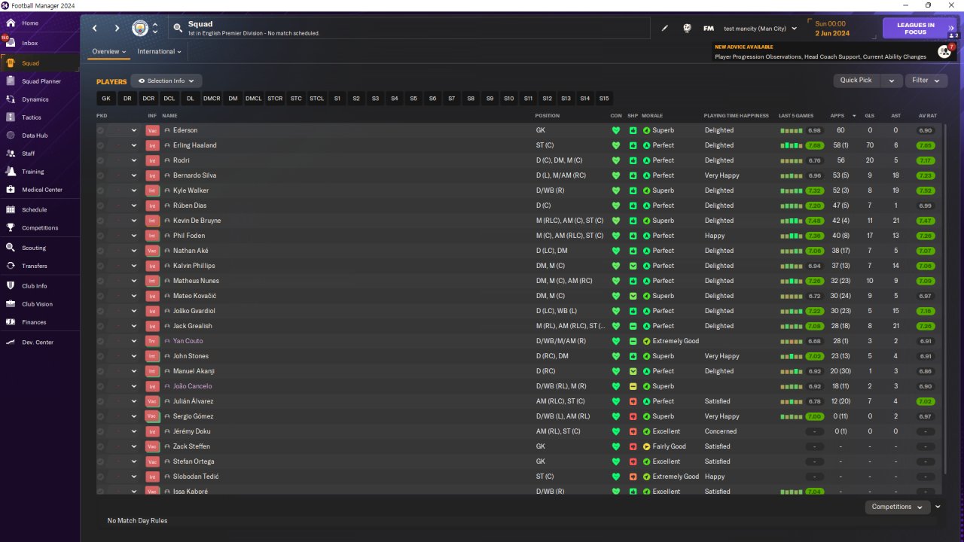Open the Inbox icon with unread badge
964x542 pixels.
[x=11, y=43]
